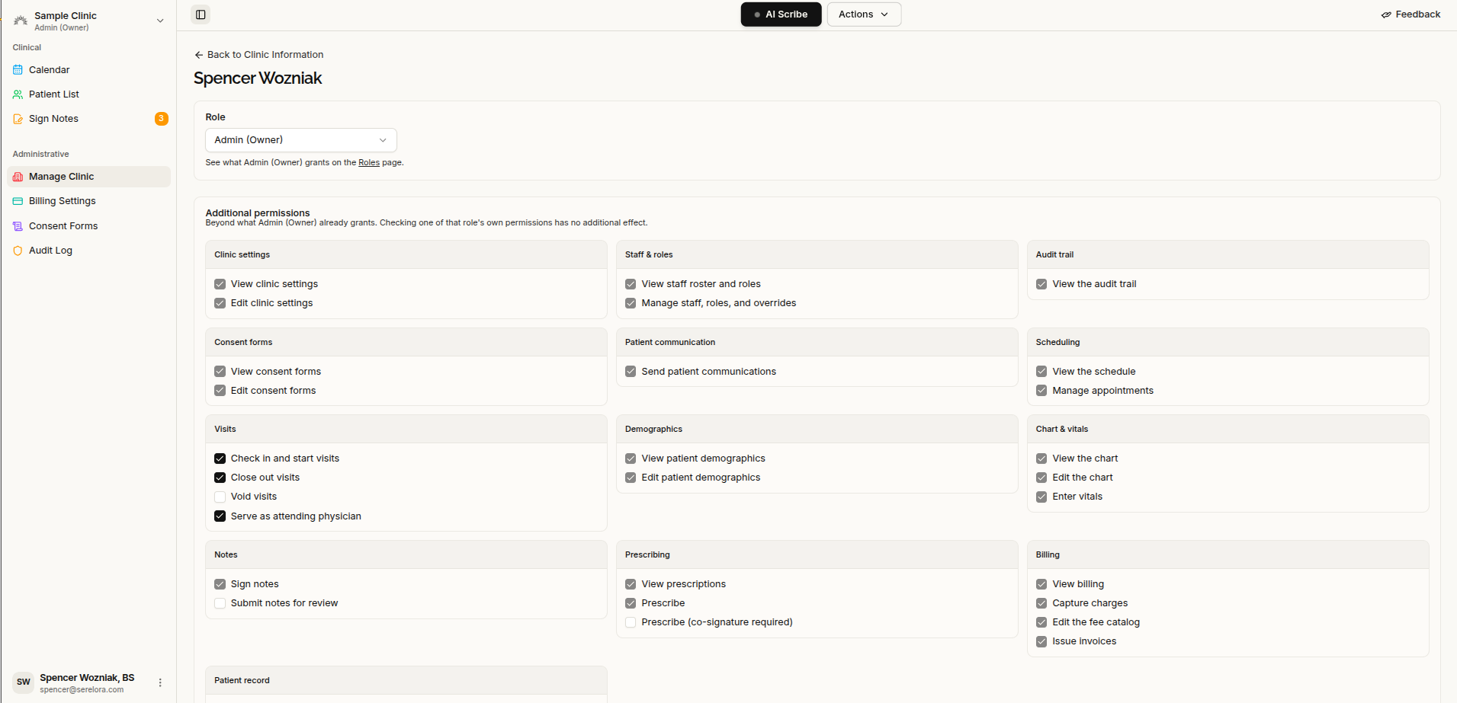Uncheck Check in and start visits
1457x703 pixels.
point(220,459)
